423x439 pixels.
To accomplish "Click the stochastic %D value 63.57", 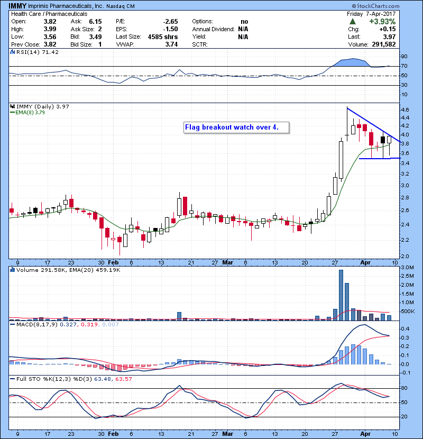I will point(123,379).
